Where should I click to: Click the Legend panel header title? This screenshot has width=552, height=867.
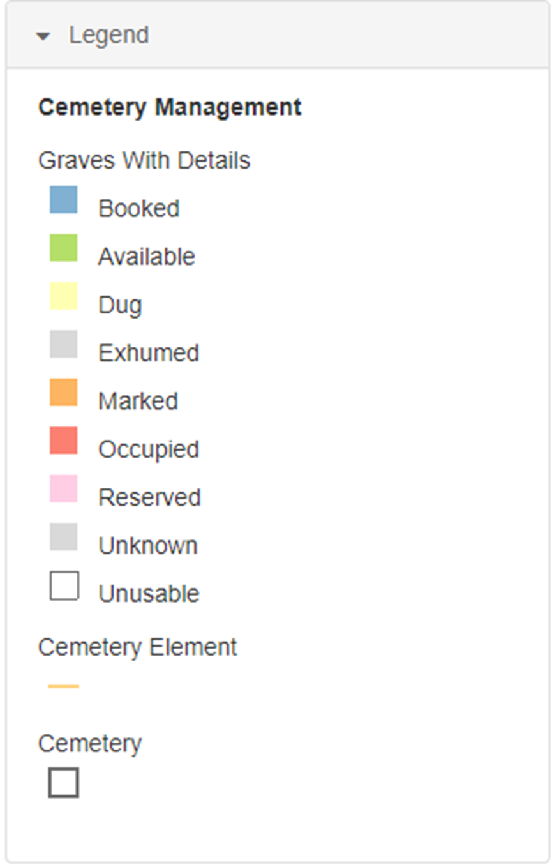click(x=109, y=35)
